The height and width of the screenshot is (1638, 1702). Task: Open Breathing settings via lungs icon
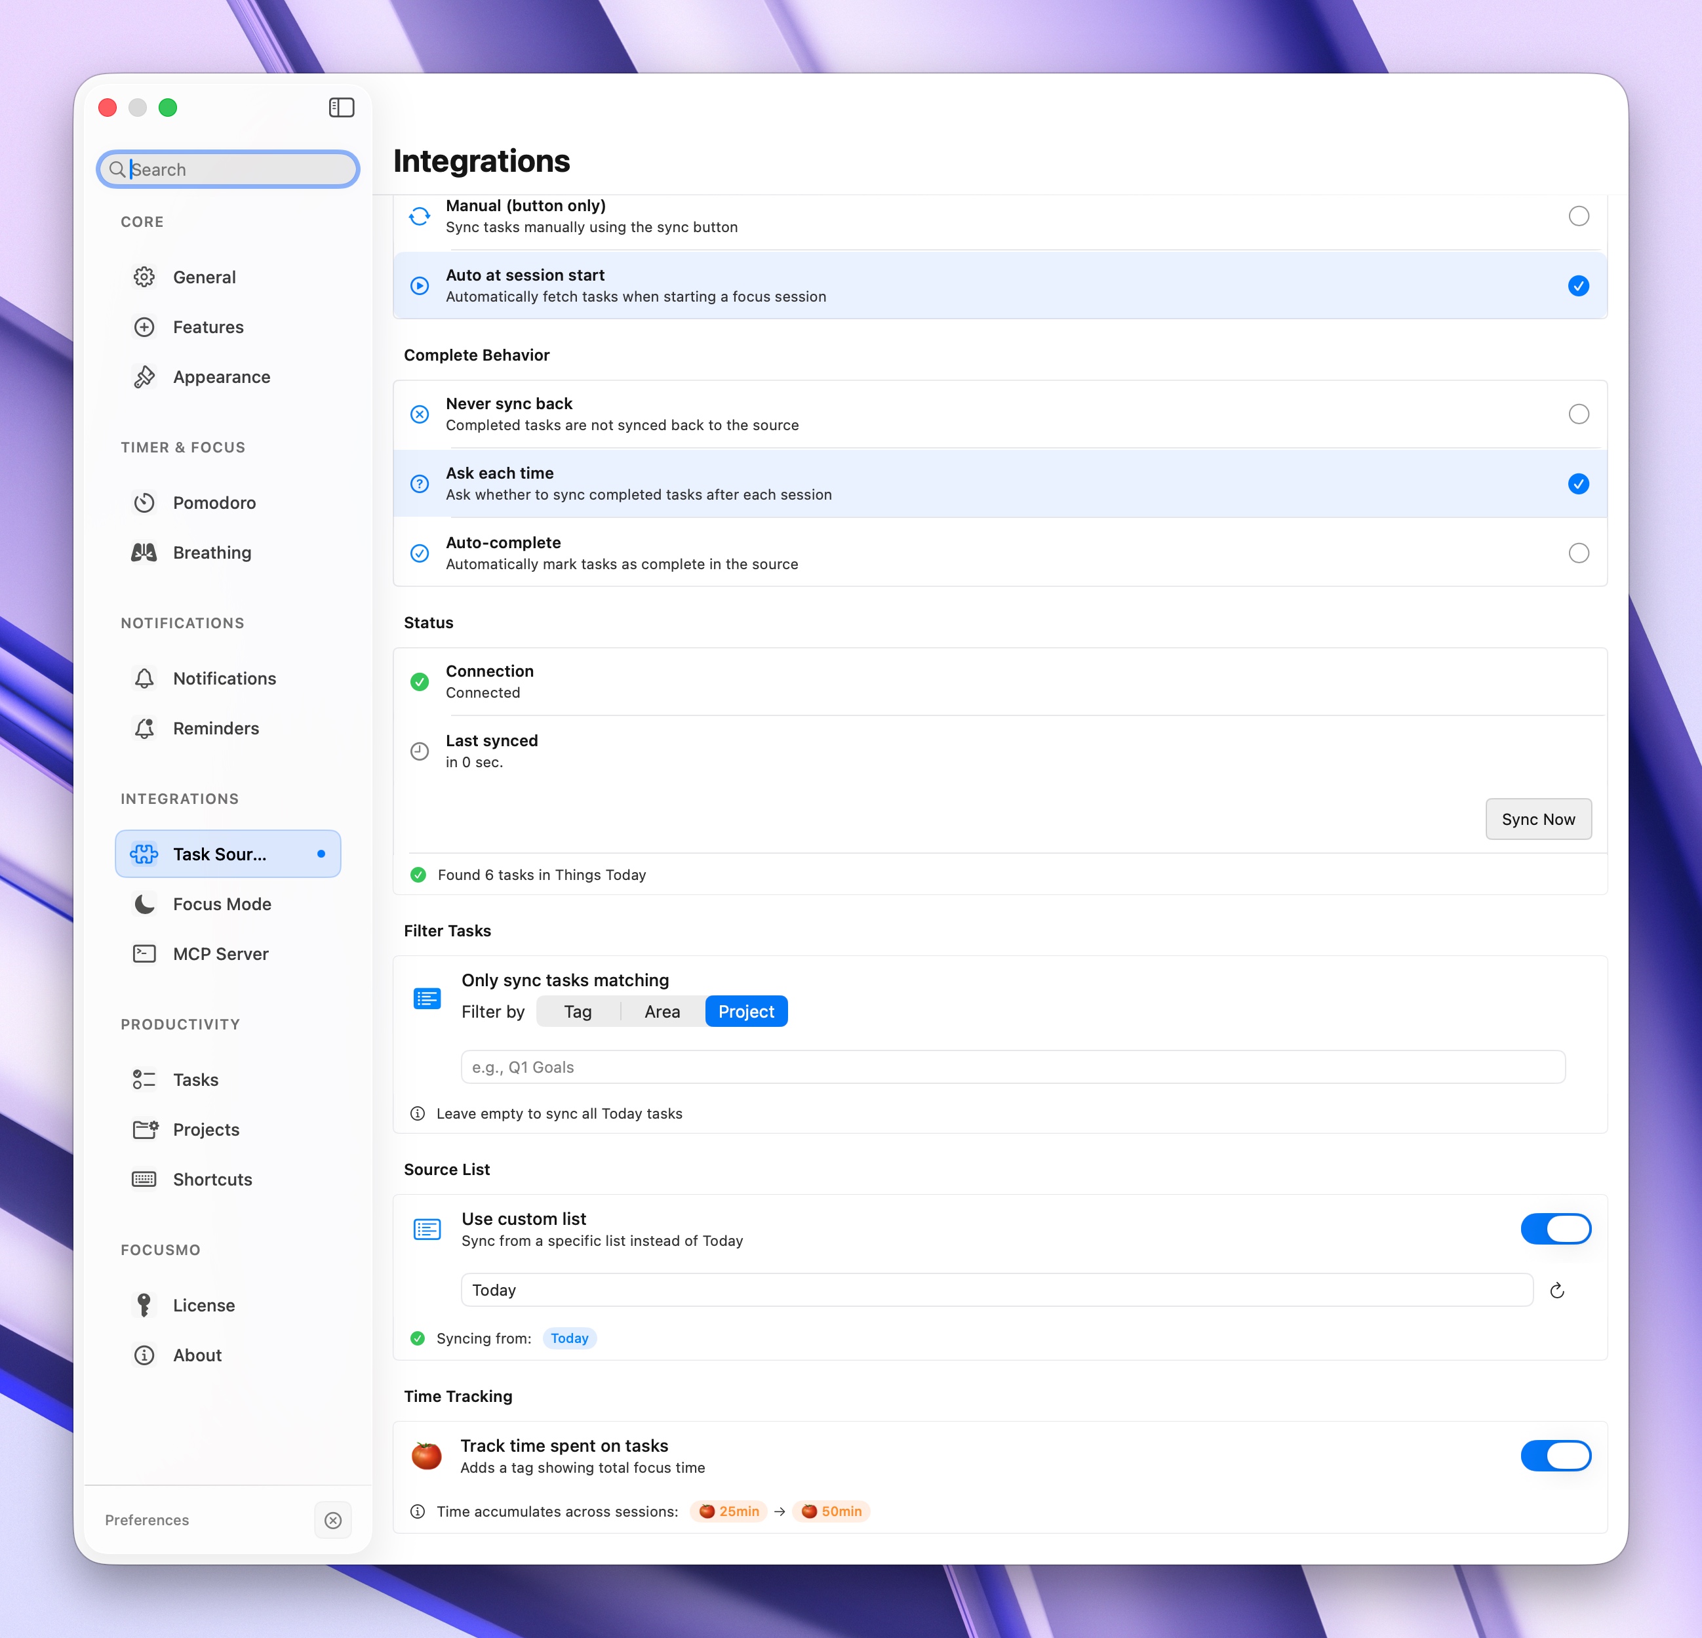[144, 552]
